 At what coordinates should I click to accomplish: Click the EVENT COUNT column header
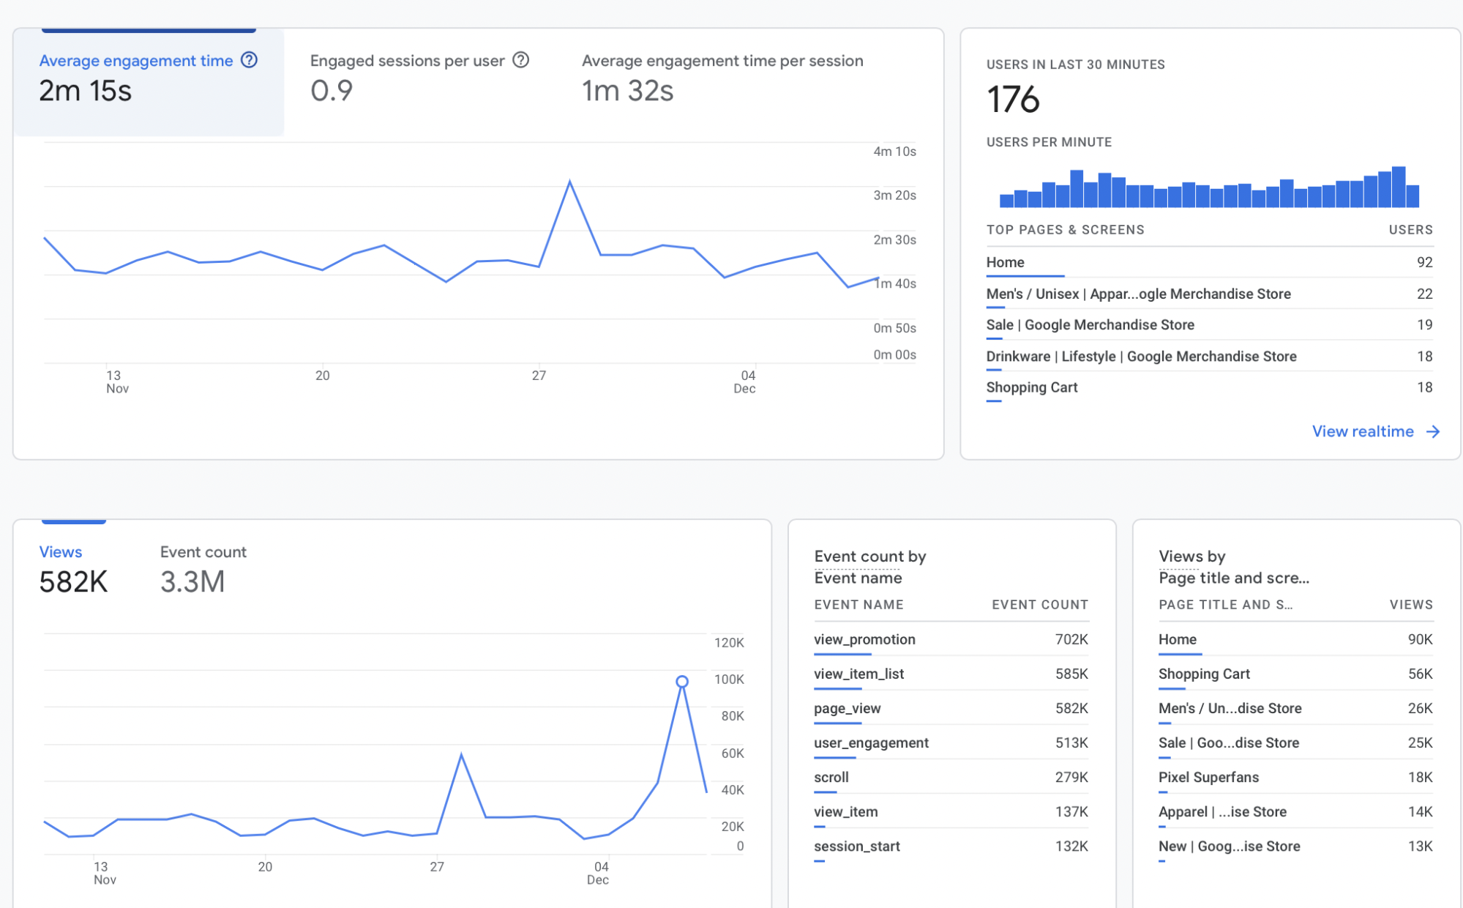[1040, 605]
